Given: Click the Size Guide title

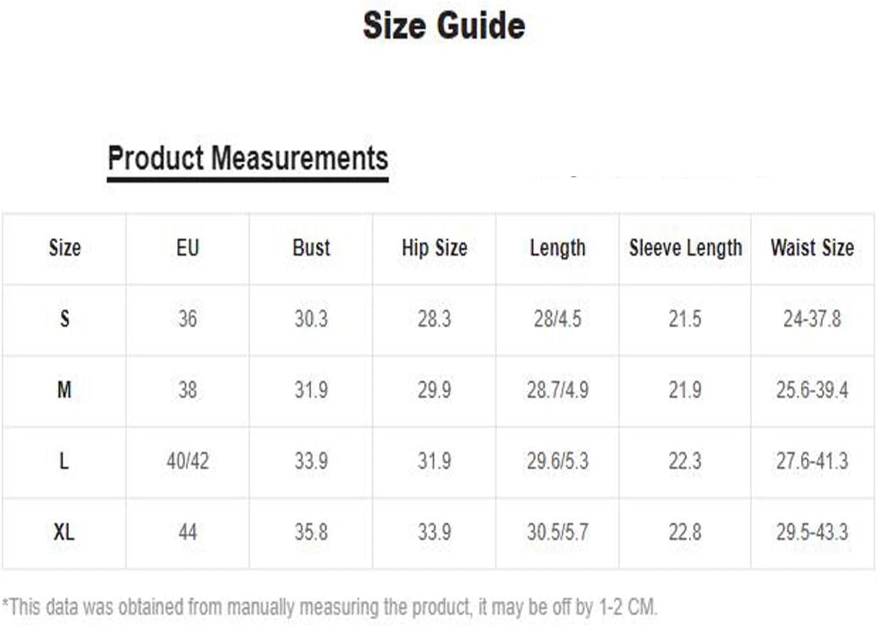Looking at the screenshot, I should (444, 26).
